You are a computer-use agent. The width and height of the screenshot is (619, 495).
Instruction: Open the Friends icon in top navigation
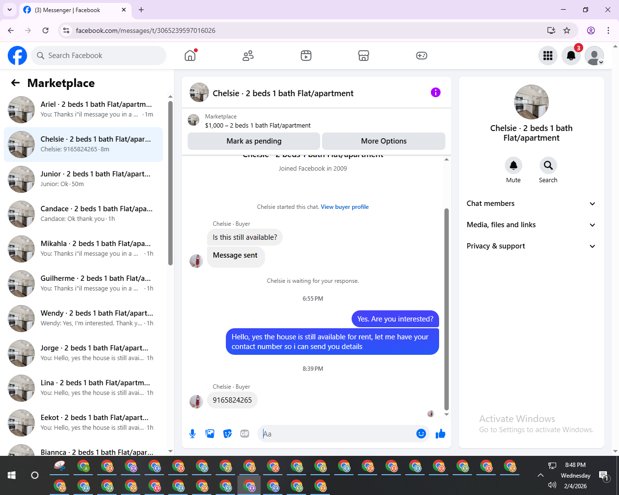coord(248,56)
